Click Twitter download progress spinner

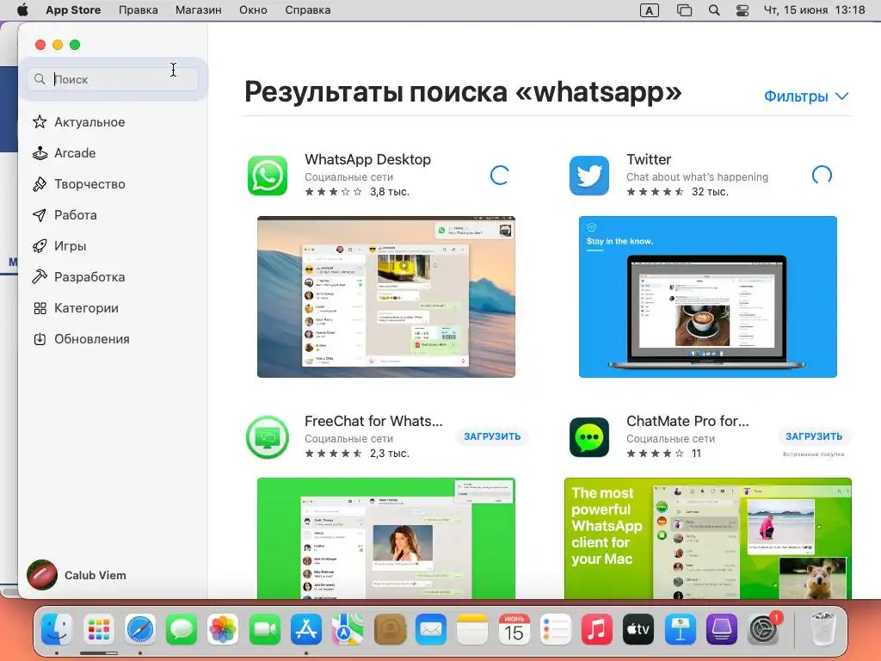click(x=822, y=176)
